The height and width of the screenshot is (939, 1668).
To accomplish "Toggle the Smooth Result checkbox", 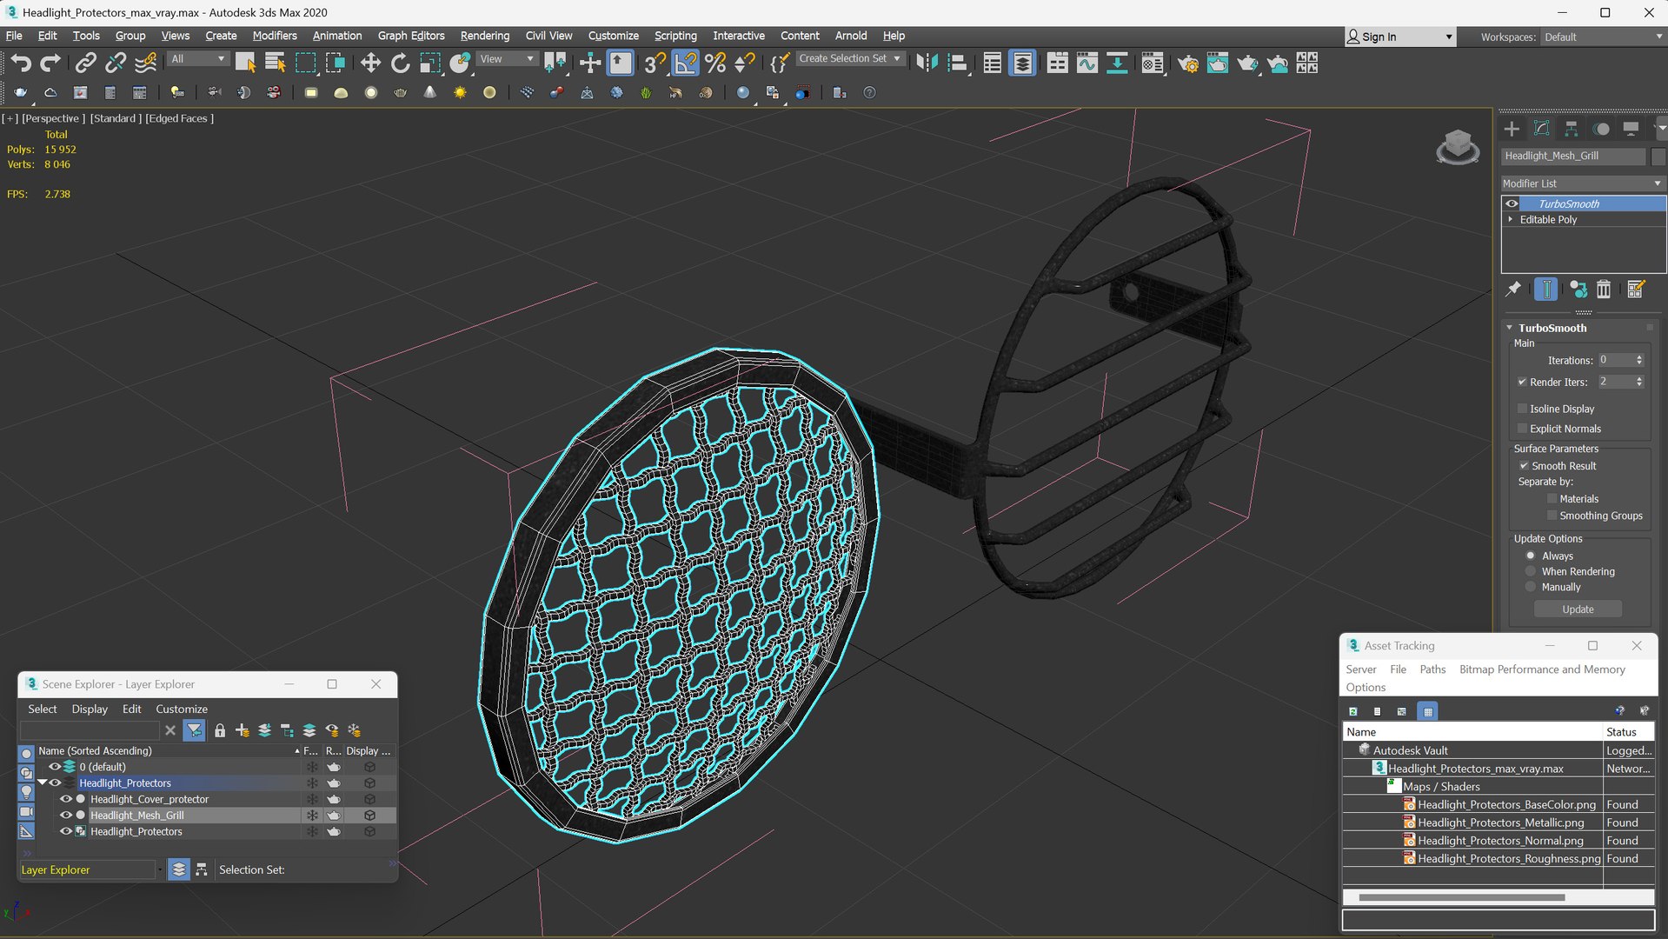I will point(1524,466).
